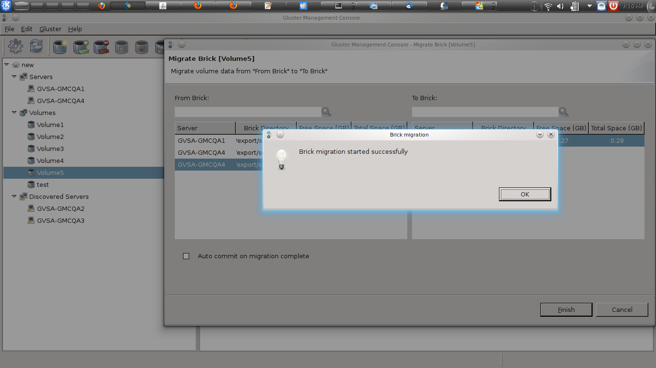Click the settings gear toolbar icon
This screenshot has height=368, width=656.
[16, 46]
